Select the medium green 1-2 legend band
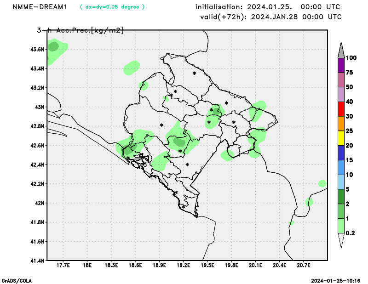368x284 pixels. click(x=341, y=211)
